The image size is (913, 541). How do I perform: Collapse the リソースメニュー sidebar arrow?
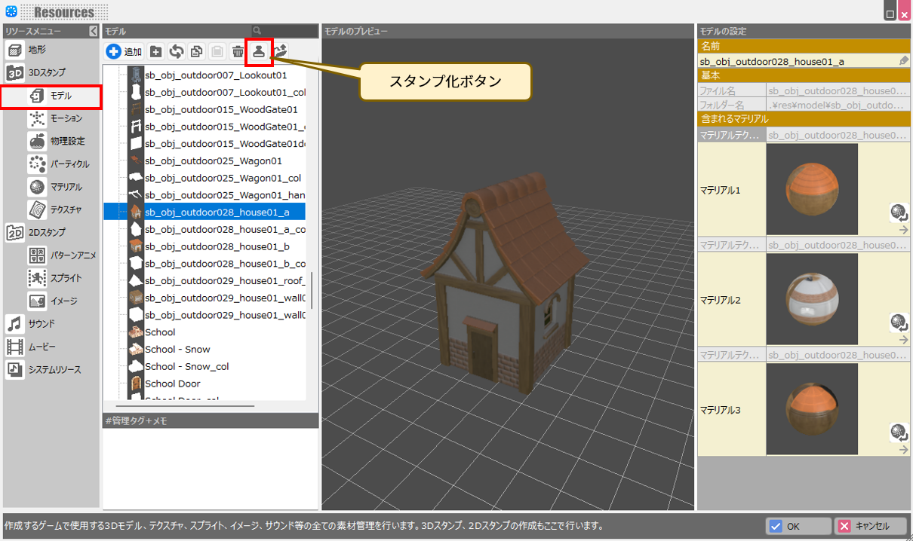click(x=93, y=31)
